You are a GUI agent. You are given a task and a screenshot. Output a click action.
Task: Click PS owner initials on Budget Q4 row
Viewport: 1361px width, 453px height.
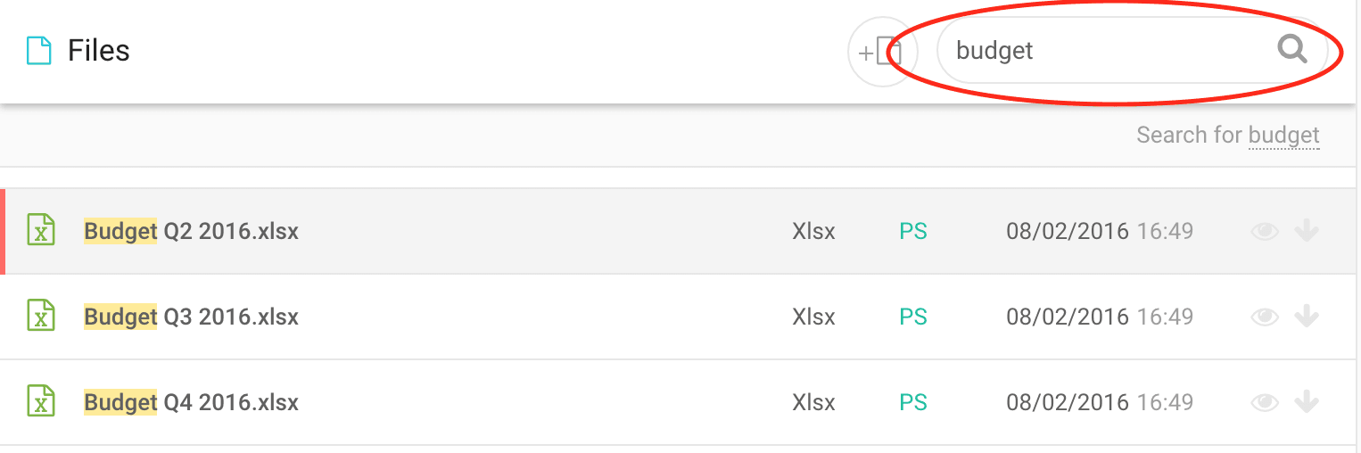pyautogui.click(x=913, y=403)
